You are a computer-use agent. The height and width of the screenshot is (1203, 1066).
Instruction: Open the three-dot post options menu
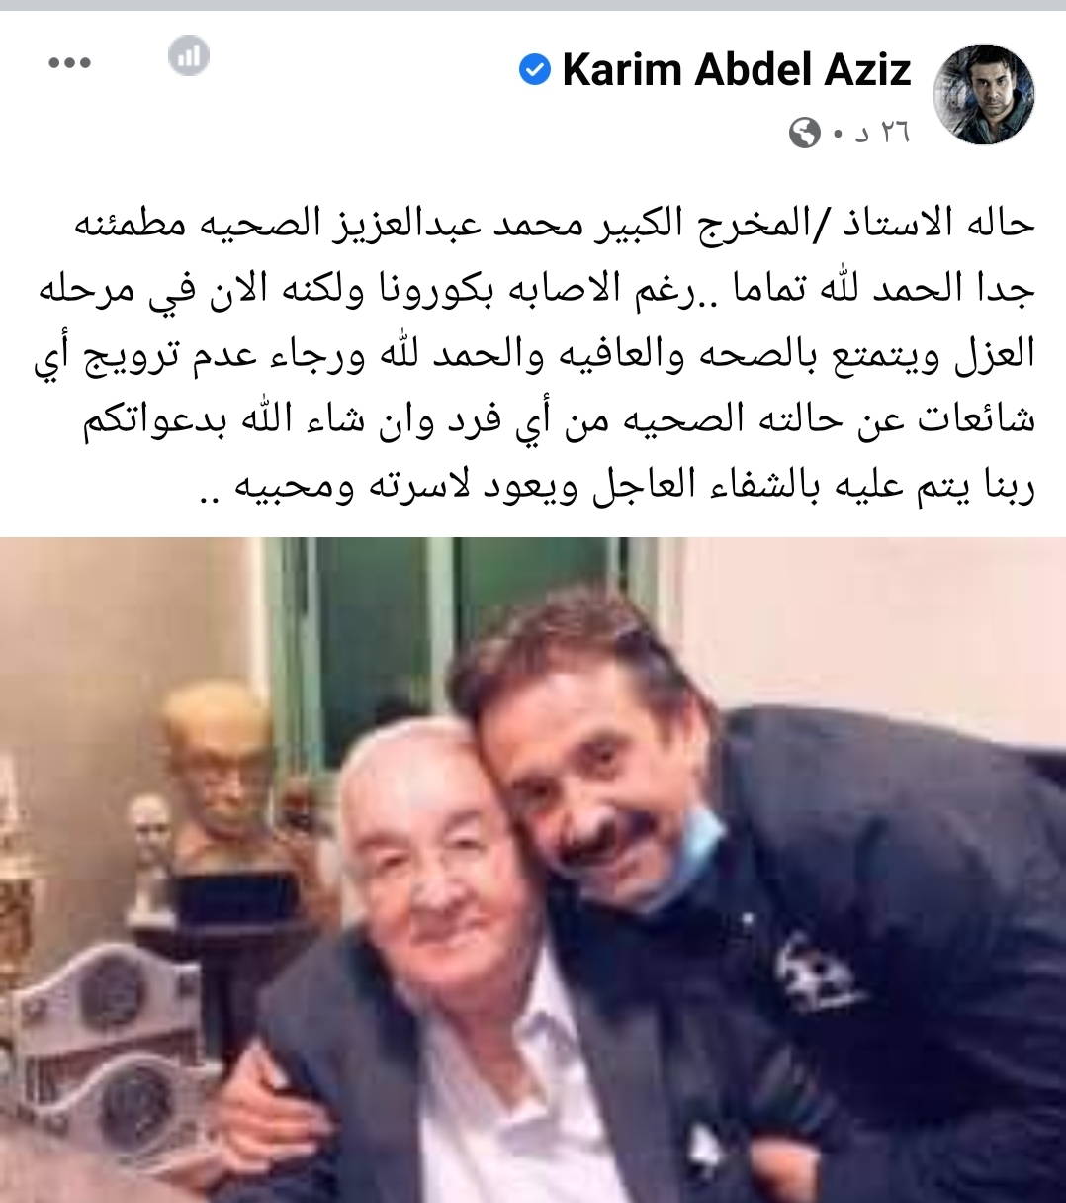point(69,63)
